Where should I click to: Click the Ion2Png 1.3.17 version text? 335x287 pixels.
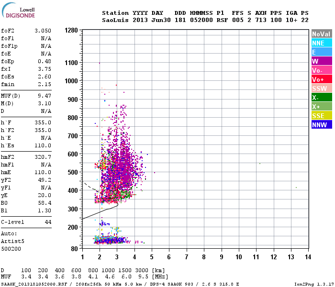[x=314, y=284]
